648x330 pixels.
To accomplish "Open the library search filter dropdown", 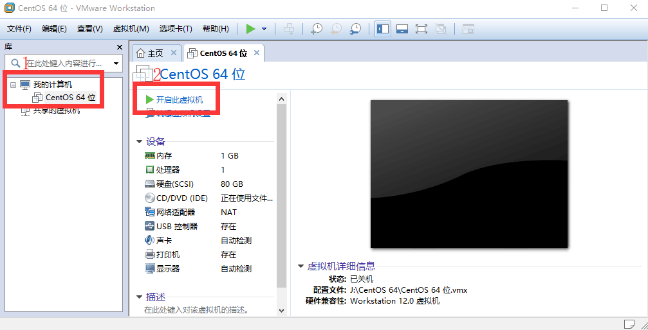I will click(x=116, y=64).
